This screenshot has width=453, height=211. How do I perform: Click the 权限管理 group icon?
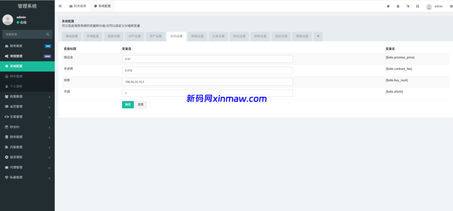point(7,97)
